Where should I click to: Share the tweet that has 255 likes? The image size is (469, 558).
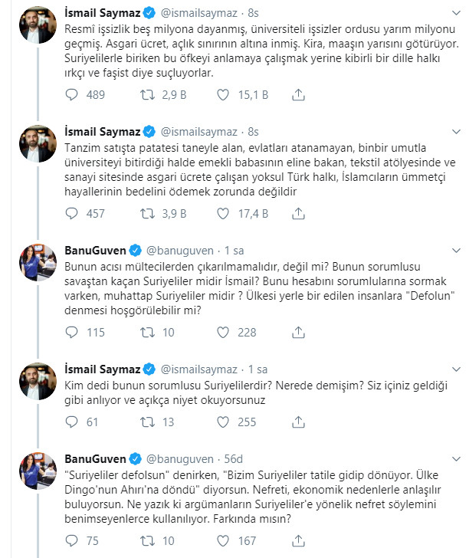298,422
